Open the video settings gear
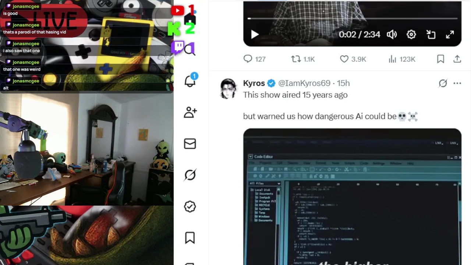Viewport: 471px width, 265px height. (x=411, y=35)
